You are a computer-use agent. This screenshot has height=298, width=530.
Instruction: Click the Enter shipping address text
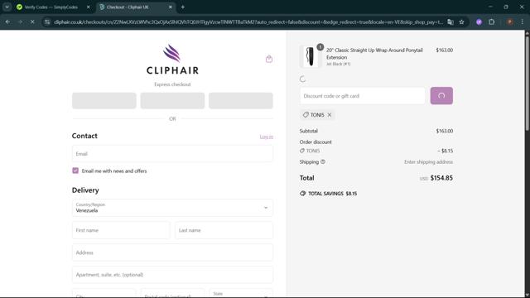pos(428,162)
